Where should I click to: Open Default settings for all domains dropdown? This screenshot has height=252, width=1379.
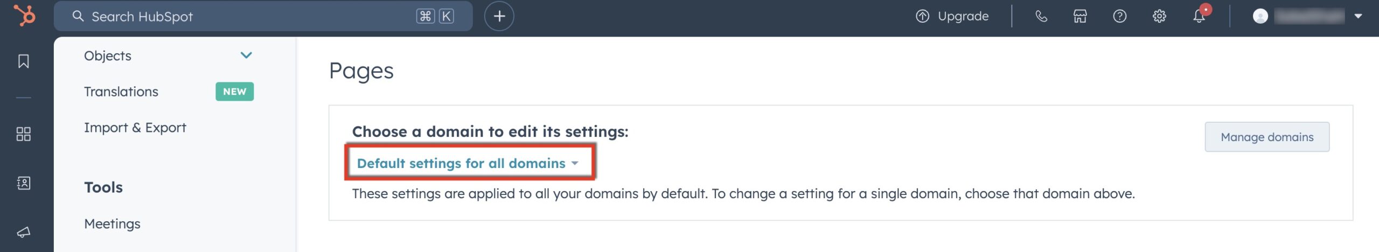click(x=467, y=163)
